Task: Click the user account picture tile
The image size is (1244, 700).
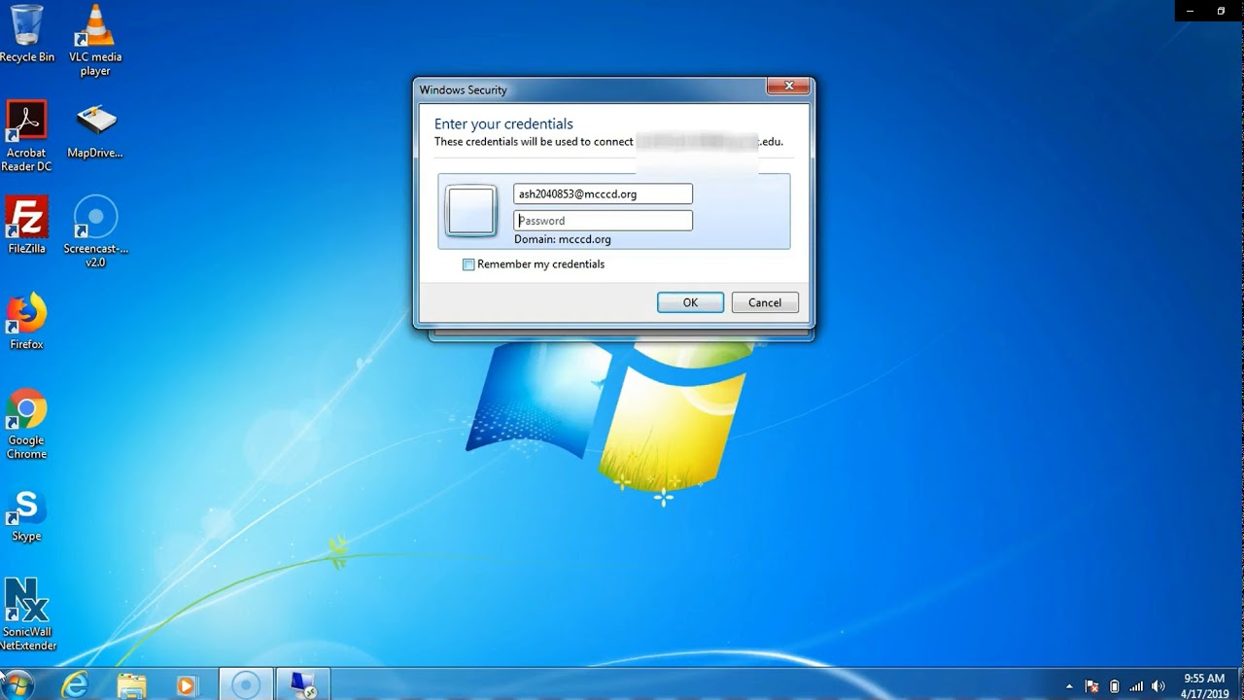Action: click(471, 210)
